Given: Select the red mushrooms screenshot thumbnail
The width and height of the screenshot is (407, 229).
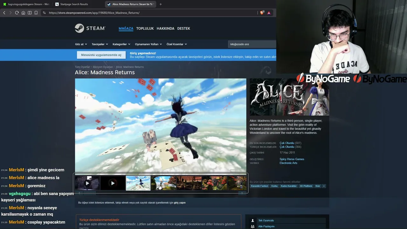Looking at the screenshot, I should pos(215,183).
